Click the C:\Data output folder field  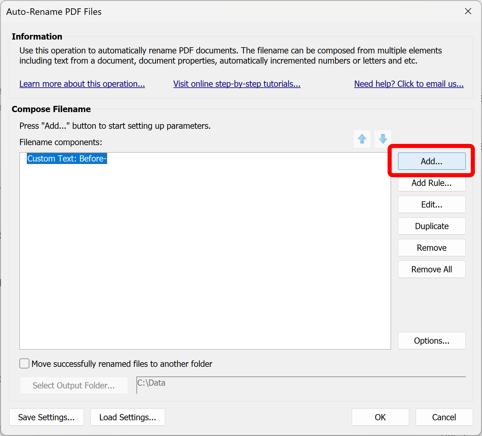pos(301,385)
